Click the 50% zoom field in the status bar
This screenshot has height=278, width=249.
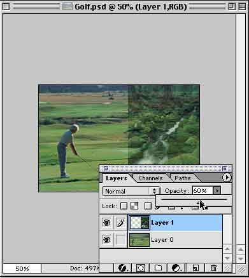pos(22,268)
